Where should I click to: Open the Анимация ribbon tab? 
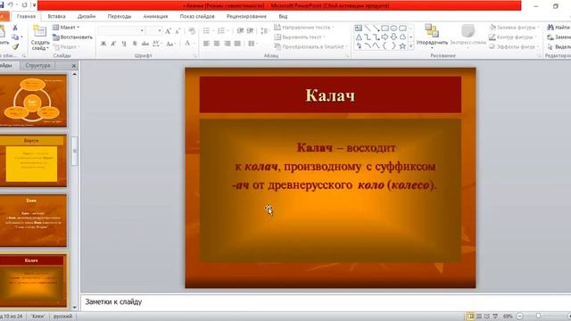click(x=155, y=16)
